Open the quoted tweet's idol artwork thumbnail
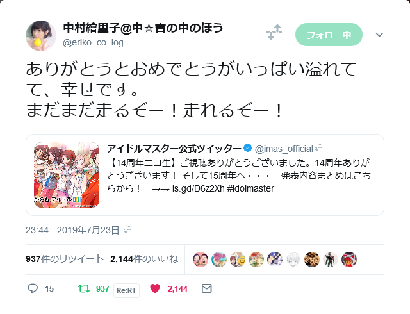The image size is (410, 314). (x=67, y=175)
